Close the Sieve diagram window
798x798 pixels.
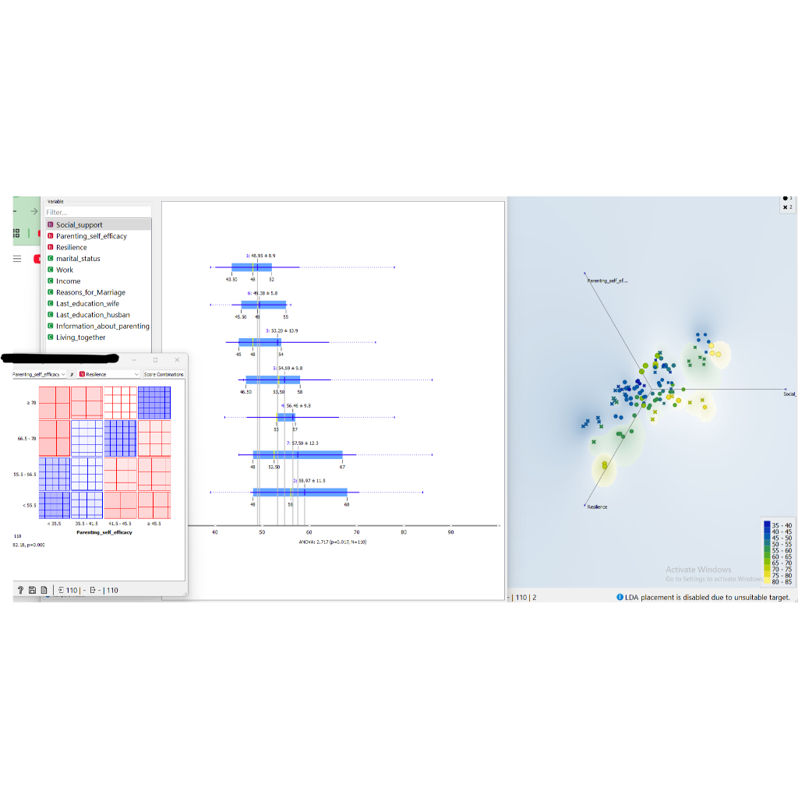[177, 360]
